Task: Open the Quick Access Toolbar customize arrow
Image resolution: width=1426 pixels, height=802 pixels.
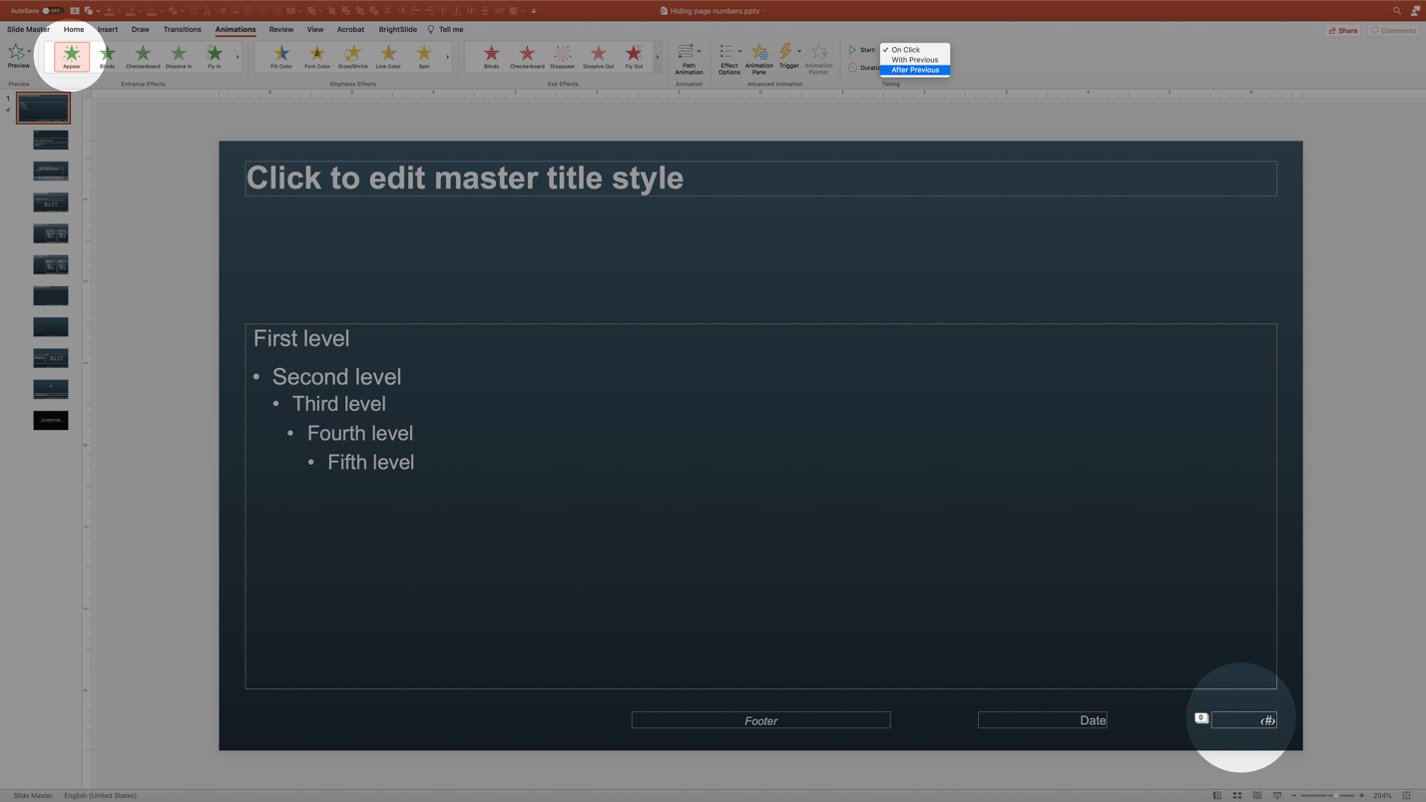Action: pyautogui.click(x=534, y=11)
